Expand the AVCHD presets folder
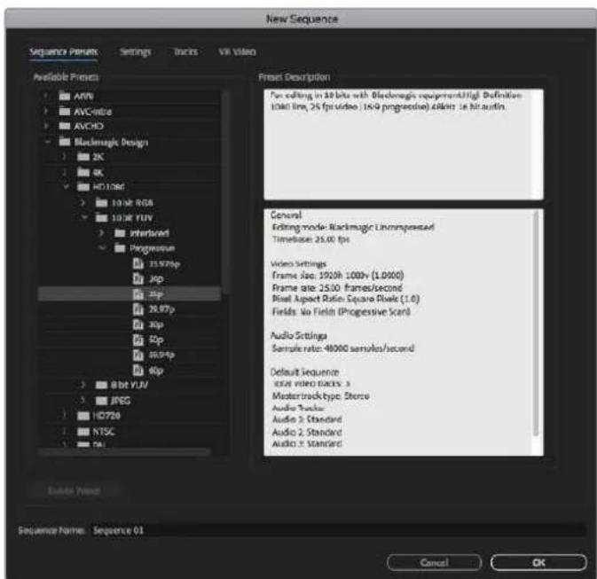The height and width of the screenshot is (579, 597). (46, 126)
